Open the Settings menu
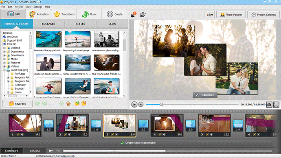Viewport: 281px width, 158px height. 37,7
